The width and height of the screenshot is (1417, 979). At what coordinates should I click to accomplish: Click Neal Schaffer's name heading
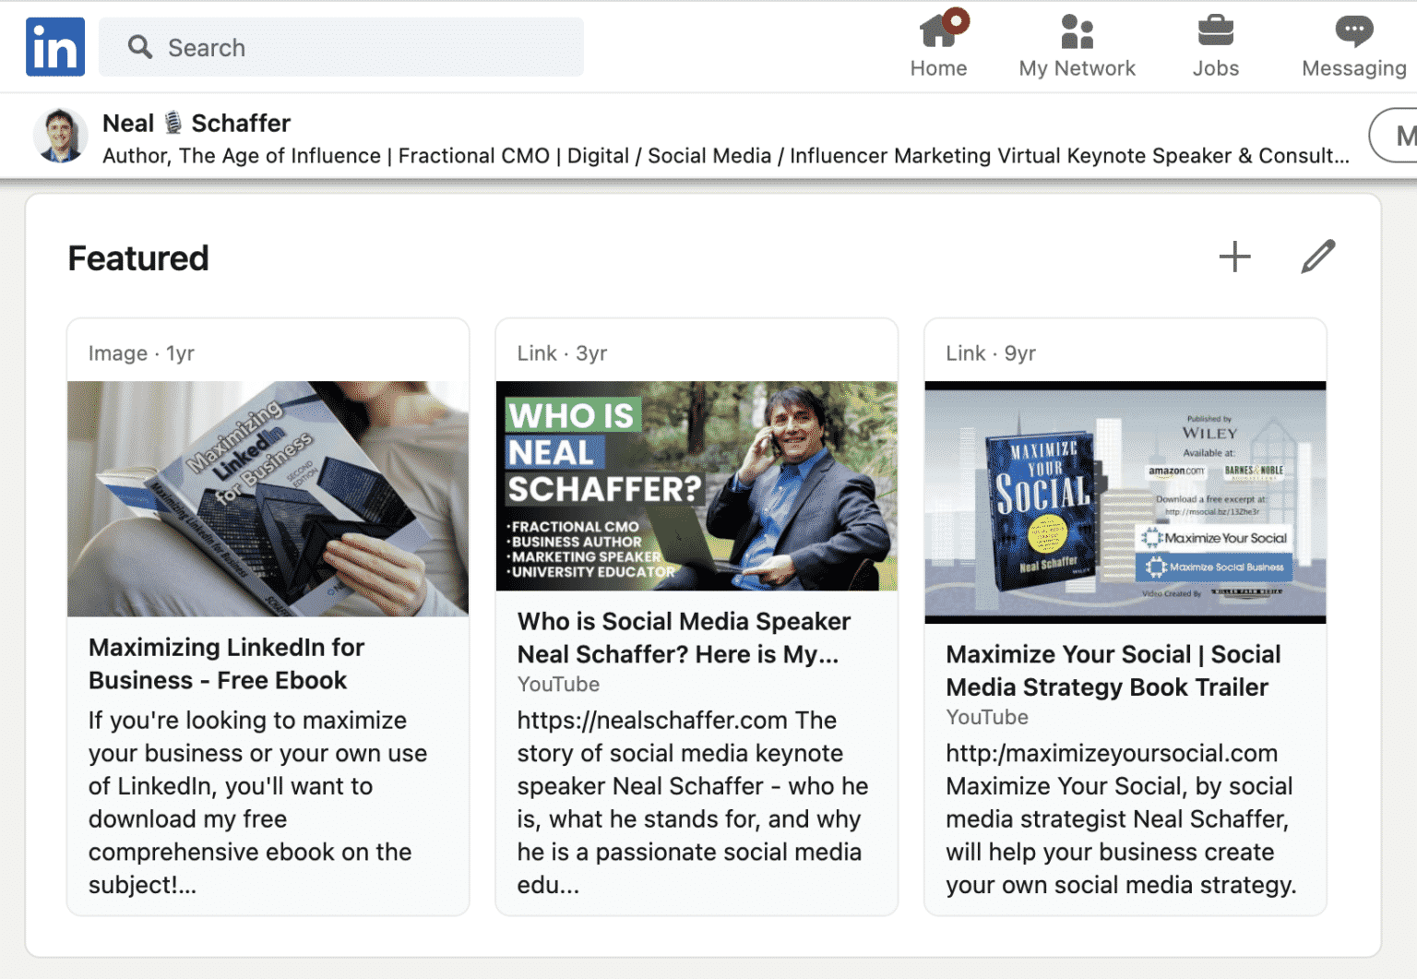point(196,122)
